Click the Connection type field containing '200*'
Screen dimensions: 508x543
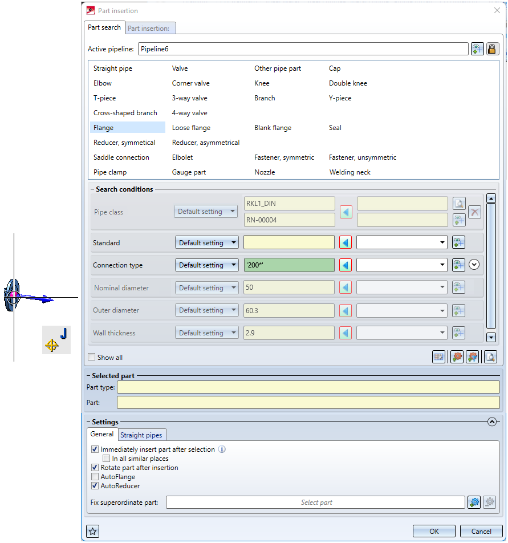click(289, 265)
